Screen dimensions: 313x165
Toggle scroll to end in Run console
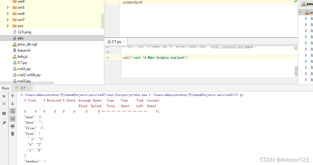coord(13,119)
